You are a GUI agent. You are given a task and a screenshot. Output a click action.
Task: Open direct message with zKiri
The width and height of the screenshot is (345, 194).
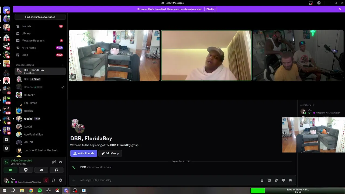tap(40, 142)
